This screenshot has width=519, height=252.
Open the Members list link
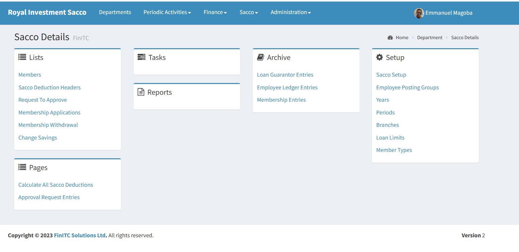tap(30, 75)
